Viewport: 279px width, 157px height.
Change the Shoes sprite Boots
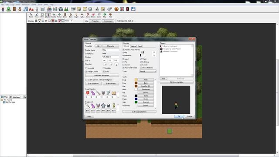point(146,96)
